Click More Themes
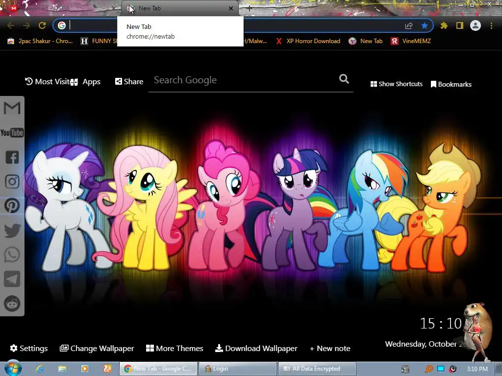Image resolution: width=502 pixels, height=376 pixels. pos(175,348)
